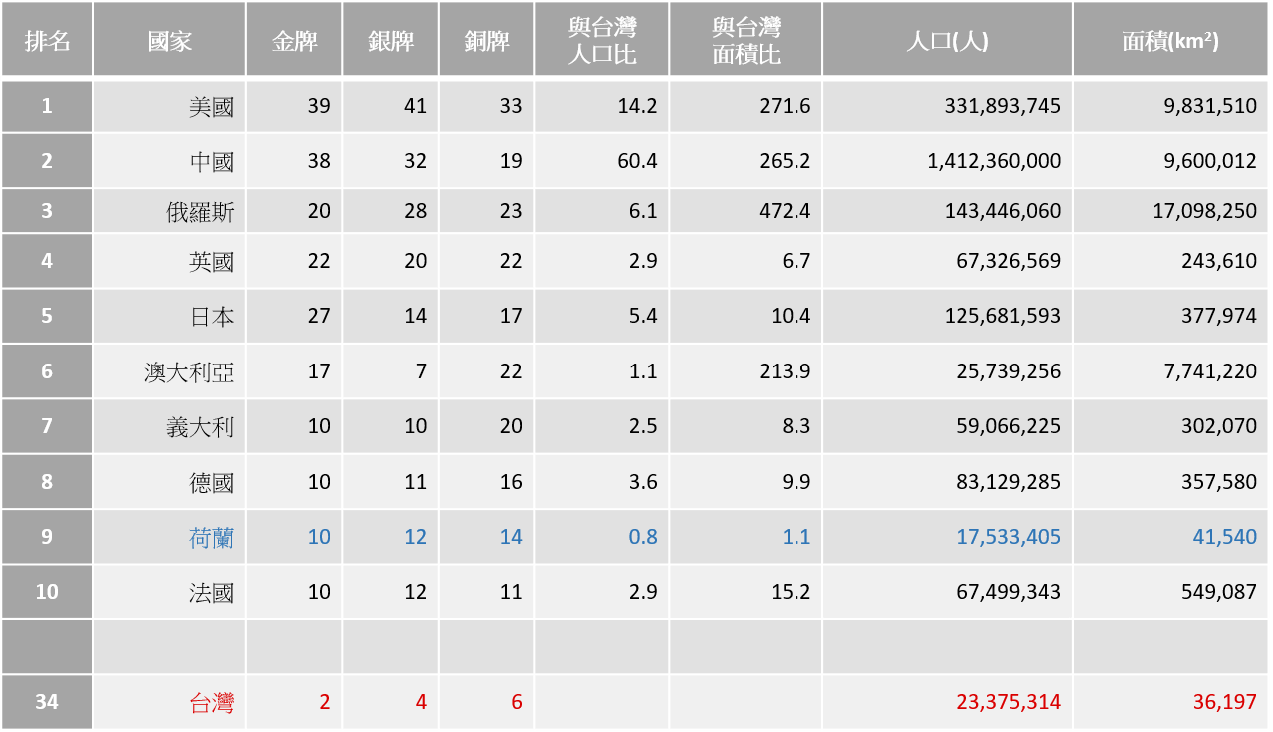Click the 與台灣人口比 header cell
The height and width of the screenshot is (732, 1273).
[x=601, y=41]
